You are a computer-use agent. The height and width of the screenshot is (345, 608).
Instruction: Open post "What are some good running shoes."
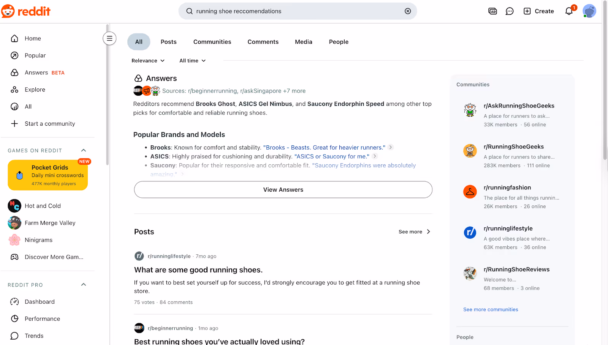tap(198, 270)
